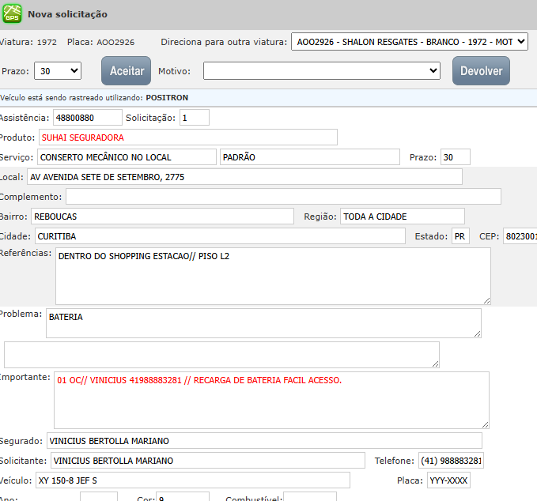Click the Importante red text area
The image size is (537, 501).
[271, 400]
